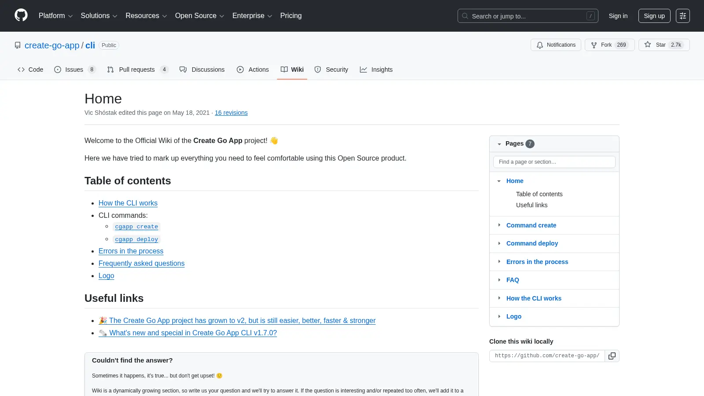Jump to Useful links sidebar section

coord(532,205)
